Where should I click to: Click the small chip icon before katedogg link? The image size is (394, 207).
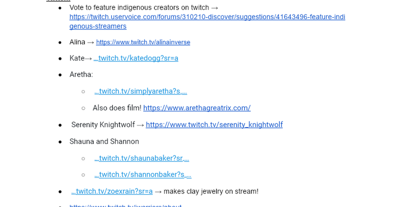[96, 59]
